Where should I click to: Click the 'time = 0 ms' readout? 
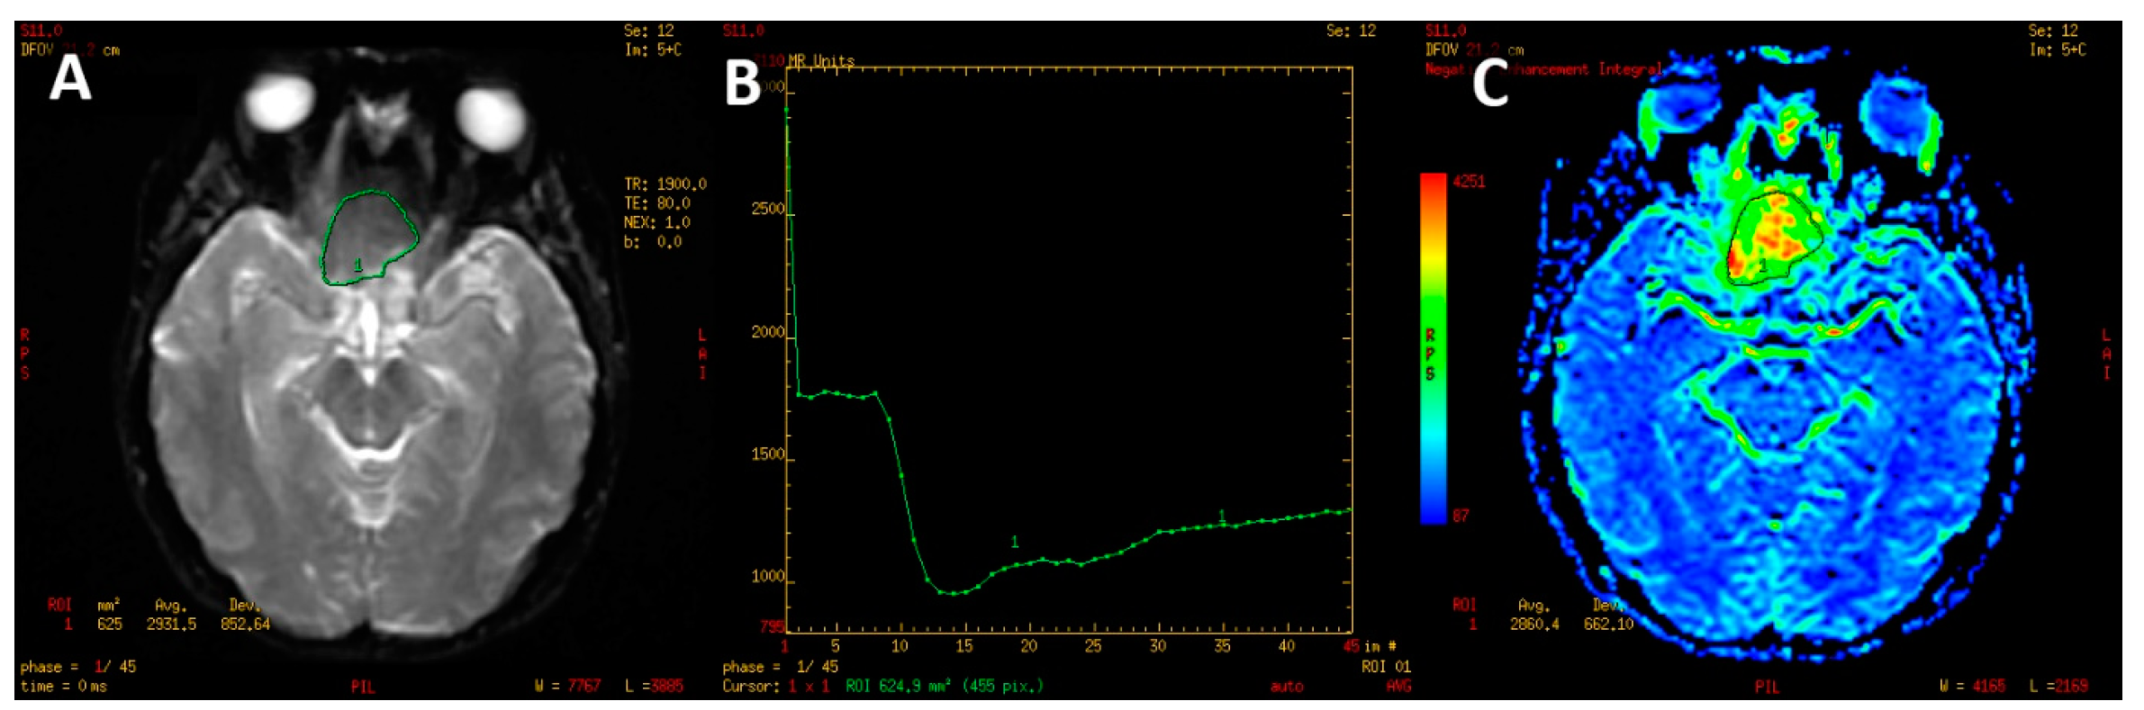(63, 687)
